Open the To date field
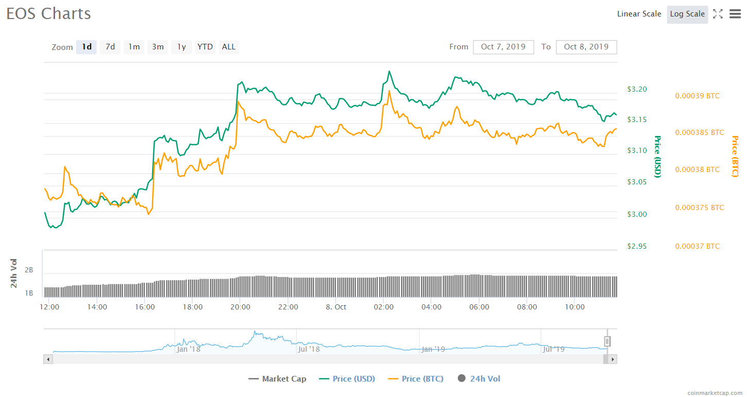This screenshot has width=747, height=397. pos(586,47)
